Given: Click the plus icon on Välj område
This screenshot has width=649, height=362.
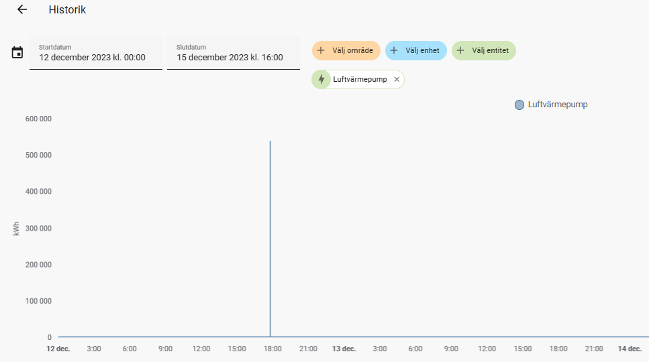Looking at the screenshot, I should point(321,50).
